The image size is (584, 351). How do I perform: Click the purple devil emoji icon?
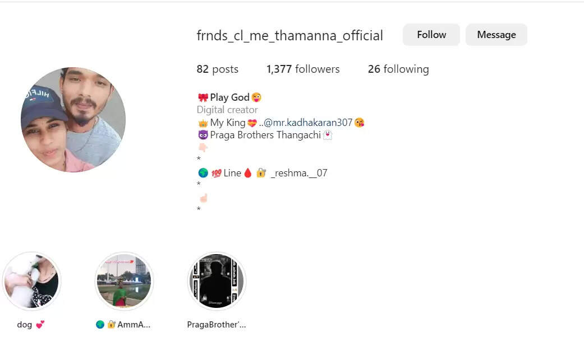pos(203,135)
